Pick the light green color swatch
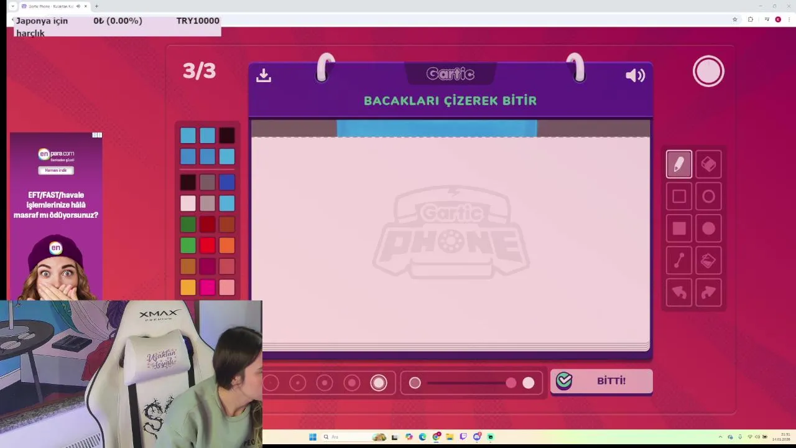This screenshot has height=448, width=796. pyautogui.click(x=188, y=245)
